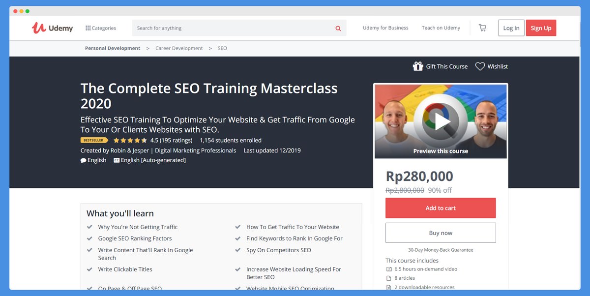Click 6.5 hours on-demand video text
The width and height of the screenshot is (590, 296).
click(x=426, y=269)
